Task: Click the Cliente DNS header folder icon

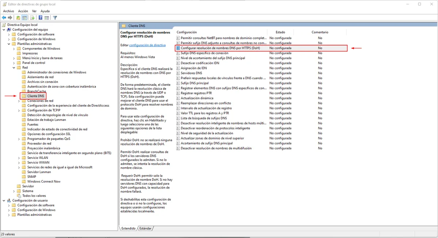Action: click(124, 26)
